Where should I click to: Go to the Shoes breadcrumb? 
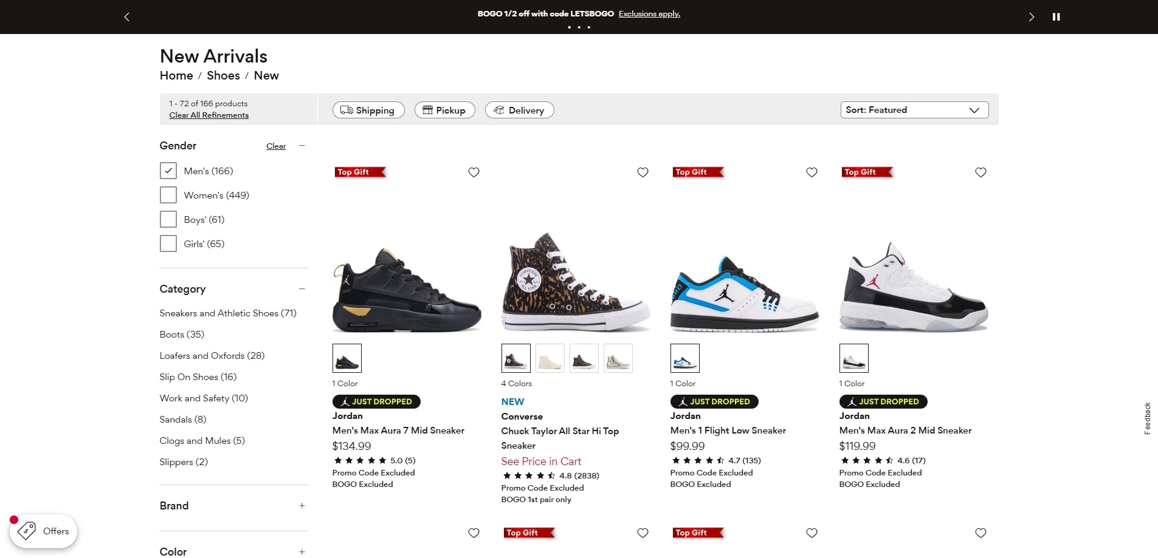click(x=223, y=75)
